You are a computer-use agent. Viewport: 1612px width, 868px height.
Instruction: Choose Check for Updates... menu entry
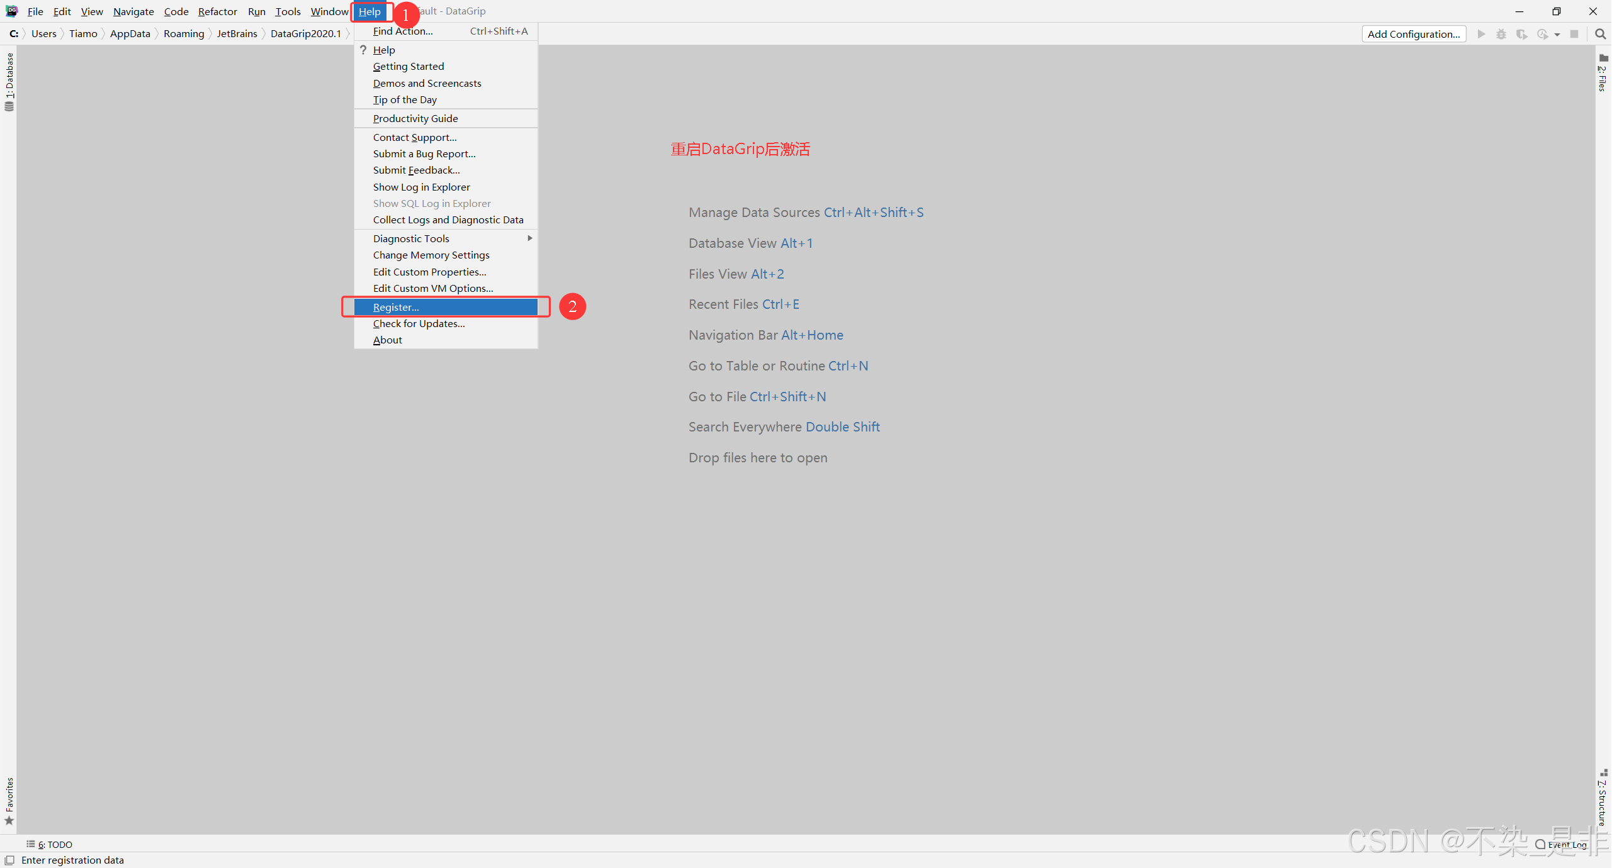click(x=419, y=323)
